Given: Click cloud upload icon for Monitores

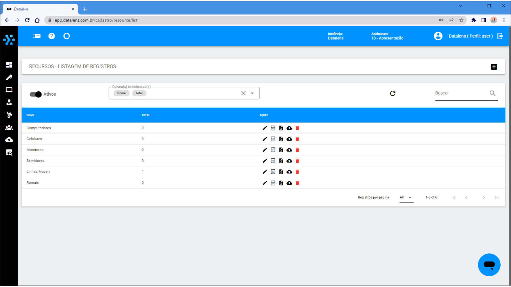Looking at the screenshot, I should coord(289,150).
